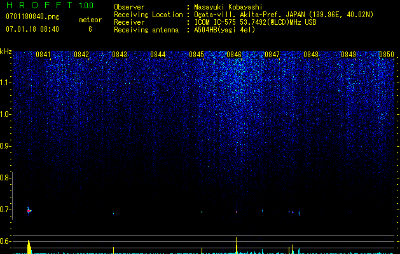Select location text Ogata-vill. Akita-Pref. JAPAN
The height and width of the screenshot is (254, 400).
pos(250,15)
